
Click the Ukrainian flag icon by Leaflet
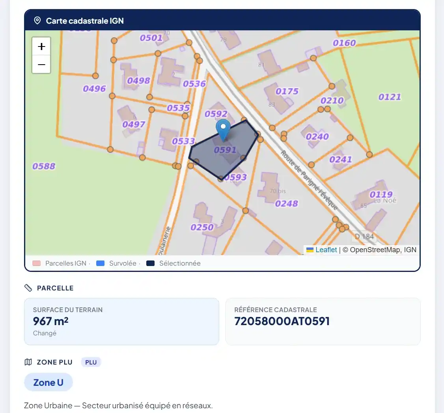(310, 250)
